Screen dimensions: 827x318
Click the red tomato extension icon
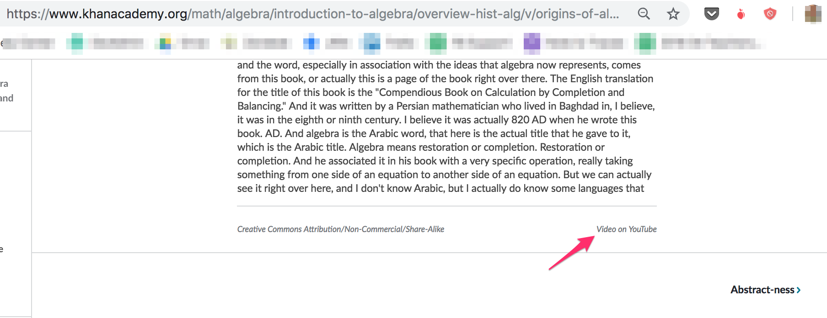pos(741,15)
